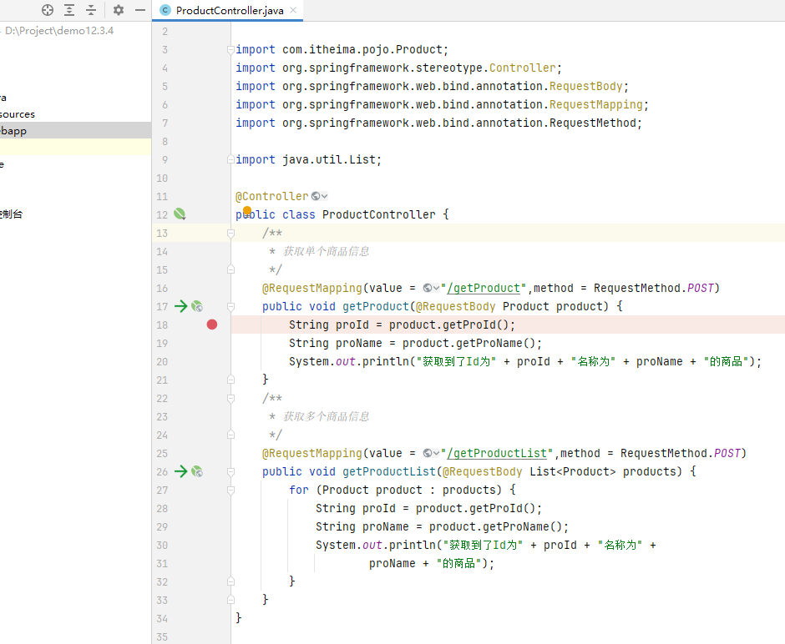The height and width of the screenshot is (644, 785).
Task: Hide the project panel with minus icon
Action: pyautogui.click(x=139, y=10)
